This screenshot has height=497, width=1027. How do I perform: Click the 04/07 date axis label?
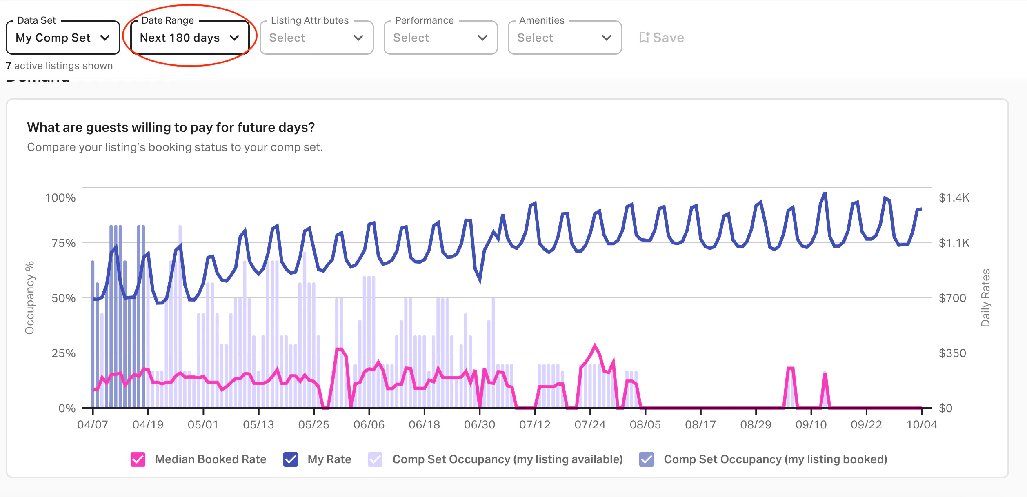point(93,425)
